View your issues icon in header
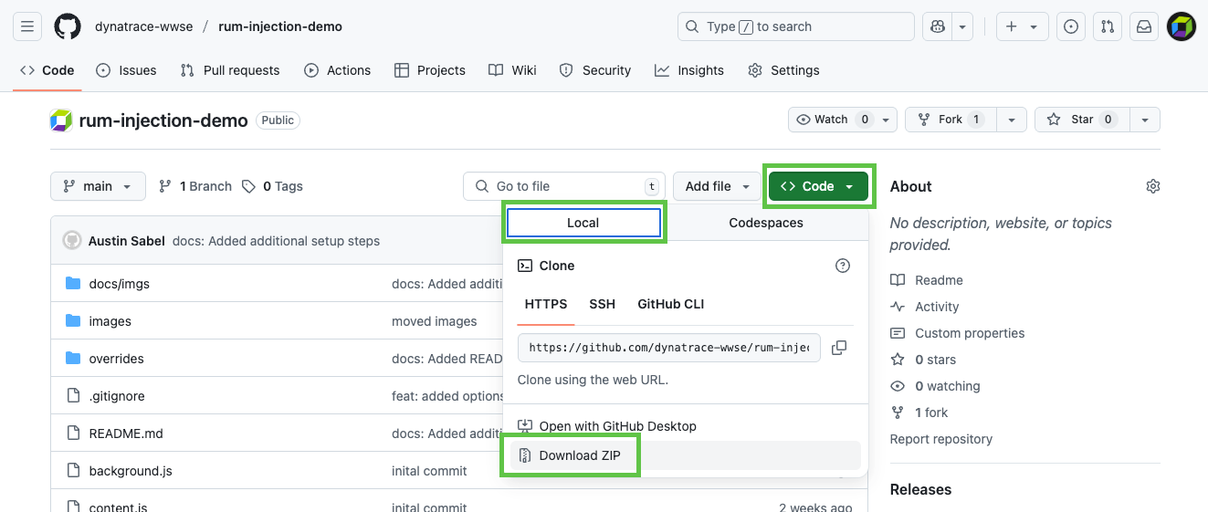1208x512 pixels. coord(1071,26)
